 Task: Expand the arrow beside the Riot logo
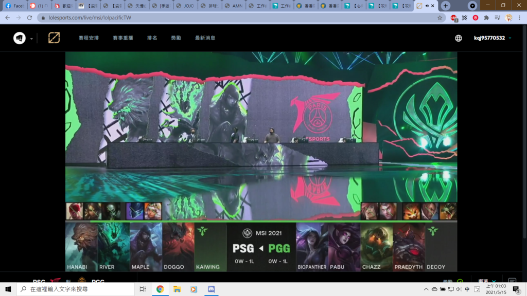[x=31, y=39]
